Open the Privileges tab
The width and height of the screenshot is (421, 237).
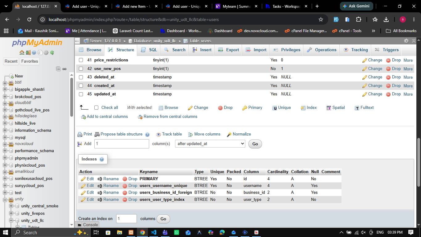(286, 50)
